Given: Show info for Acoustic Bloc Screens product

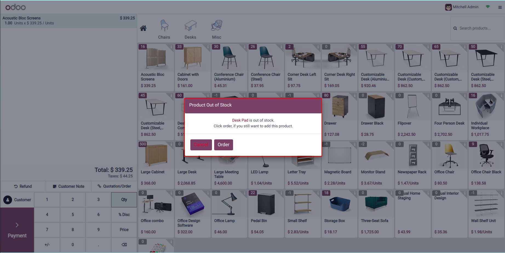Looking at the screenshot, I should coord(171,47).
